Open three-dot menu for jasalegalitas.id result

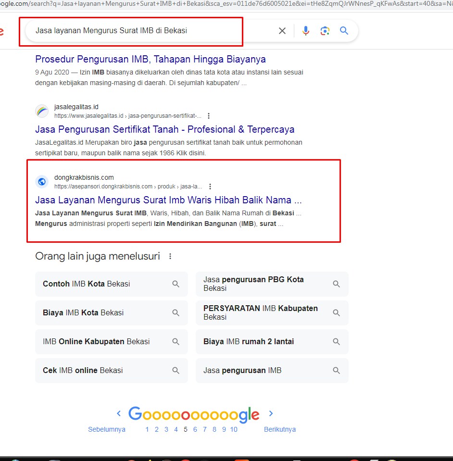[x=208, y=116]
